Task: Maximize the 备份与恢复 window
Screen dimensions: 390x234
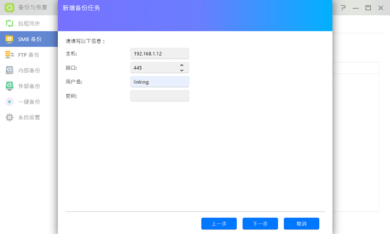Action: pyautogui.click(x=368, y=8)
